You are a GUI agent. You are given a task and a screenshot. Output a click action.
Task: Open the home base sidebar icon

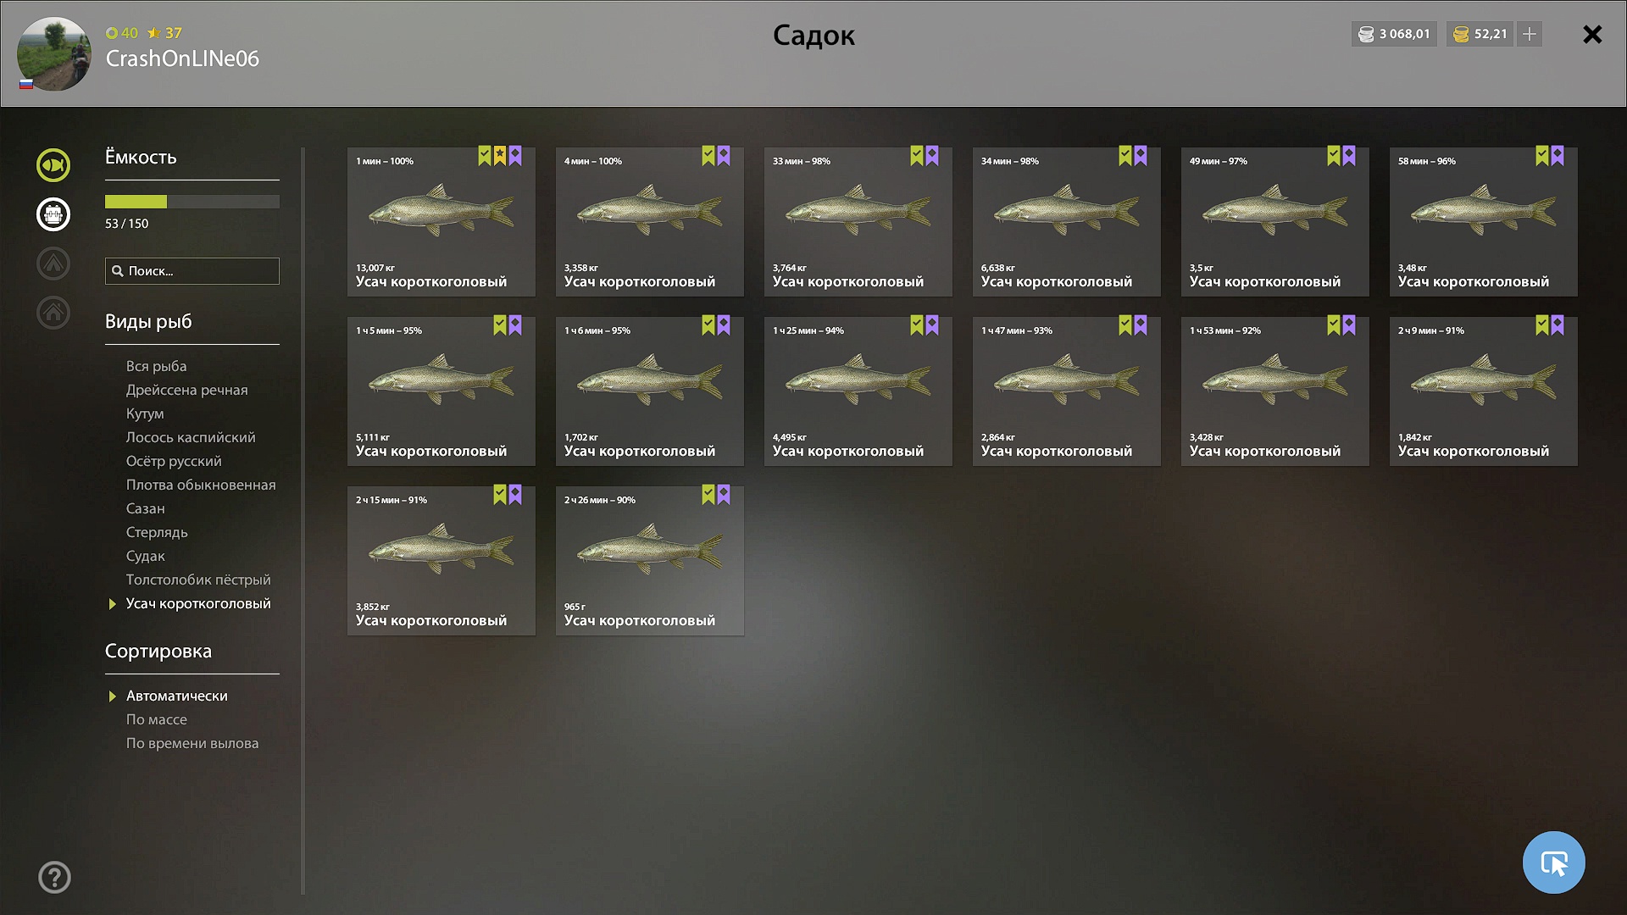coord(53,313)
